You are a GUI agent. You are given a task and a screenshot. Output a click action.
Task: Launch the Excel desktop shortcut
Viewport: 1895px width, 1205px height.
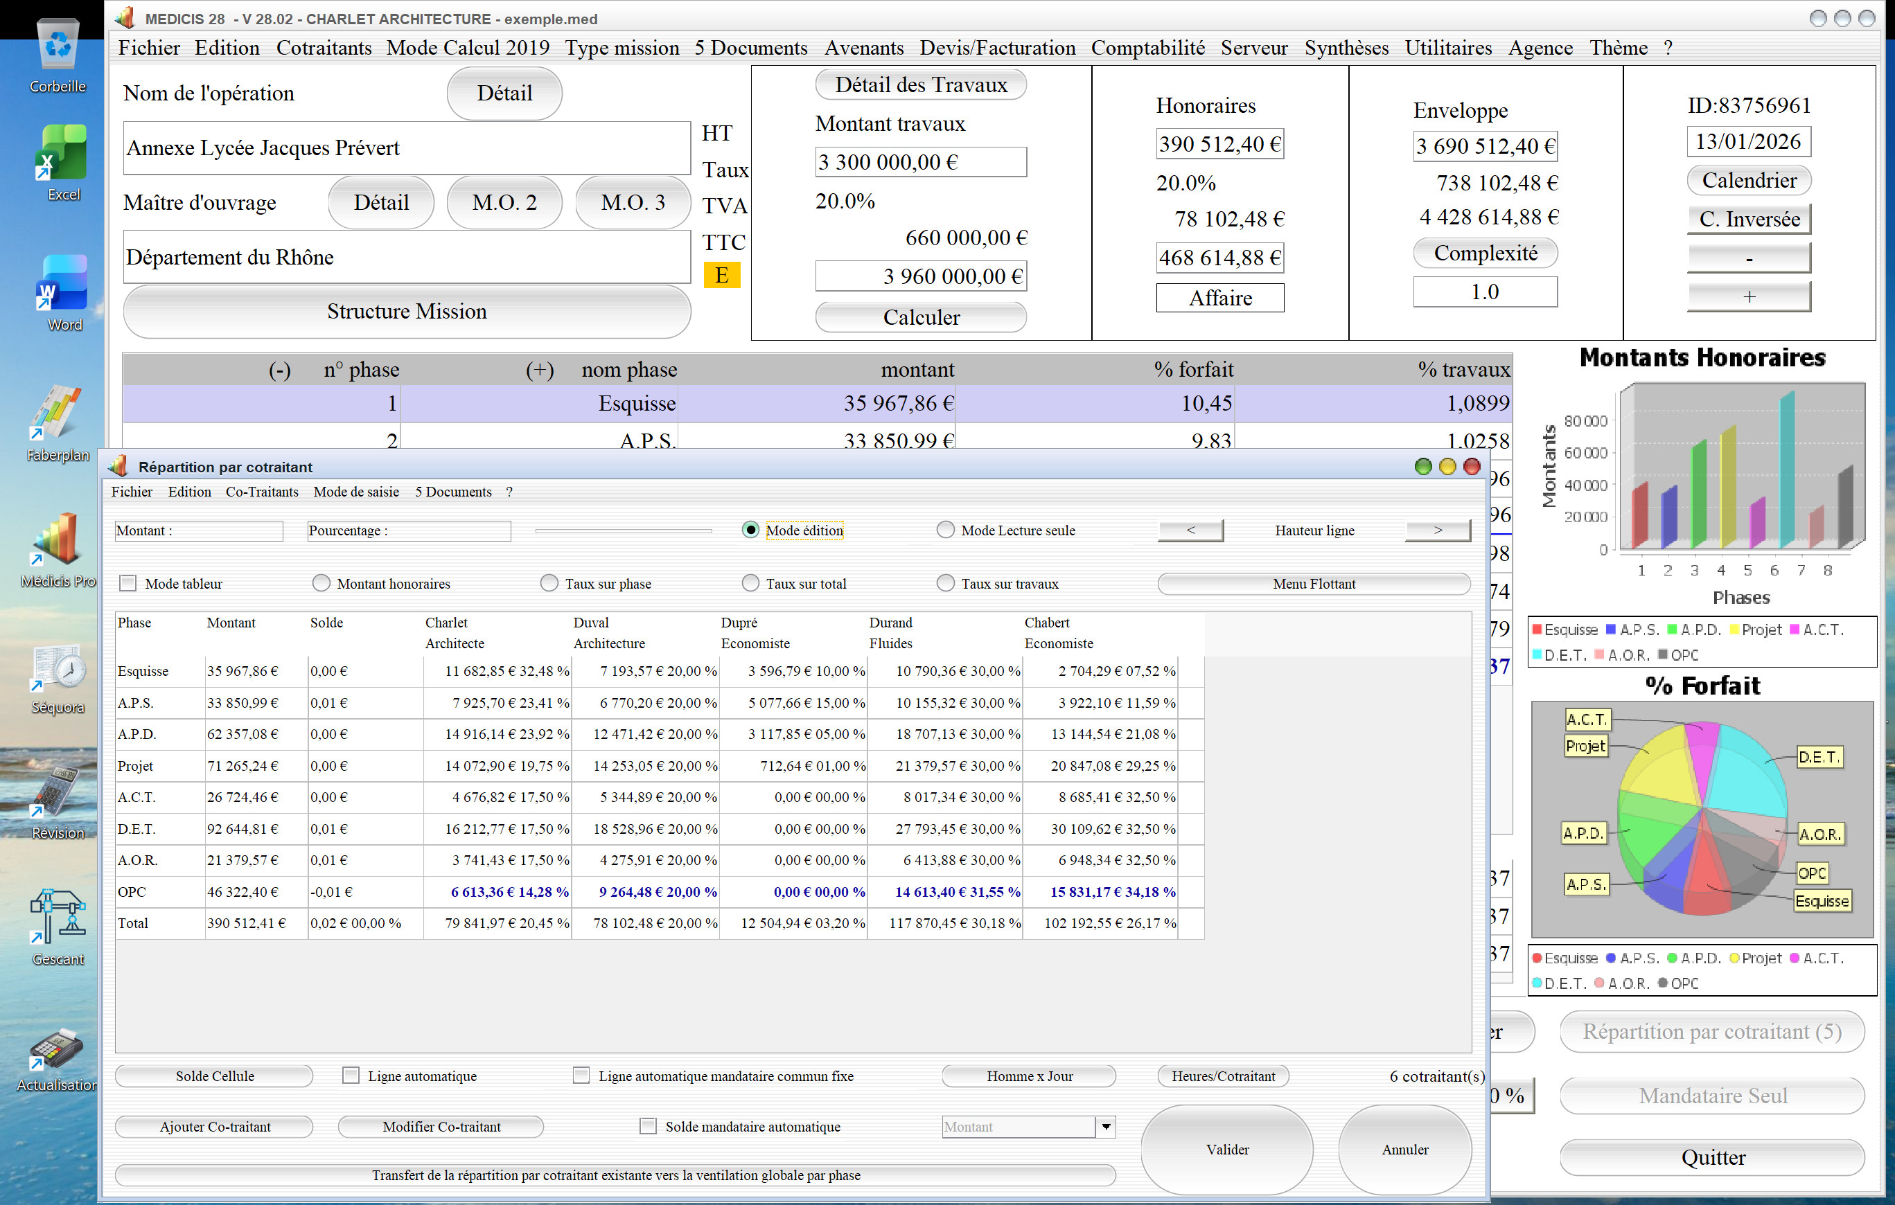(62, 162)
